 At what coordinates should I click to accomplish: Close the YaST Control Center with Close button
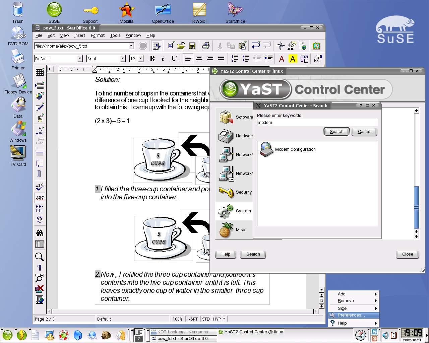408,254
